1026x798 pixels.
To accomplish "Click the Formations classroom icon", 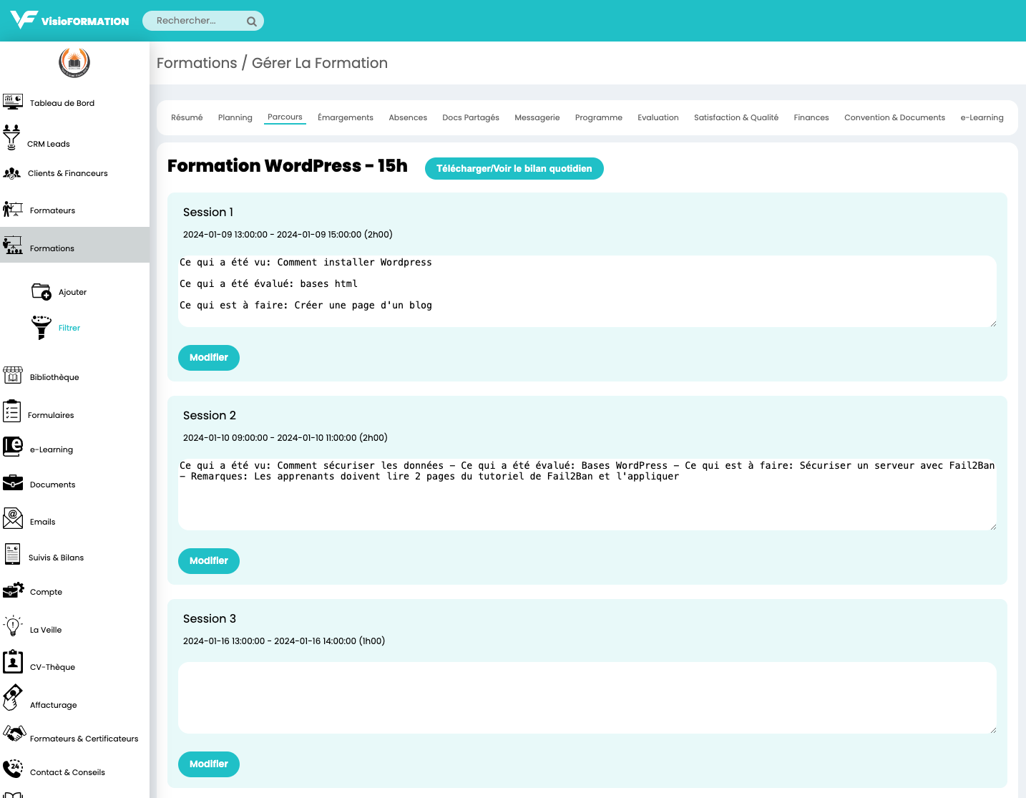I will point(13,245).
